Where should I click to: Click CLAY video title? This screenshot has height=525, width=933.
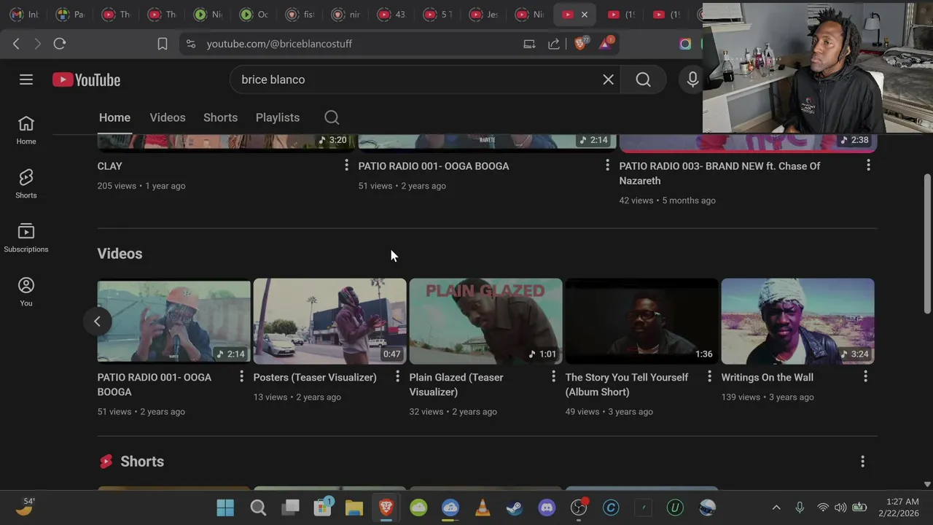(110, 166)
